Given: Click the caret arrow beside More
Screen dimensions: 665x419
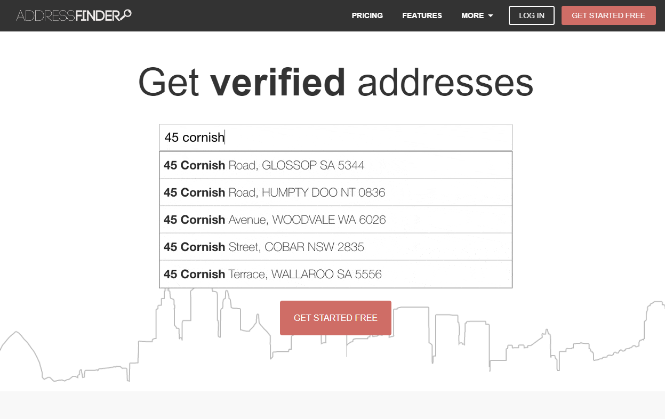Looking at the screenshot, I should [491, 16].
